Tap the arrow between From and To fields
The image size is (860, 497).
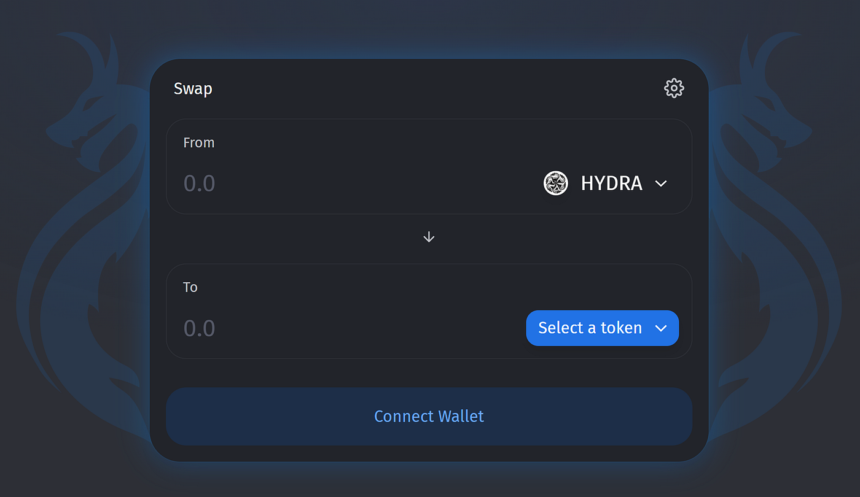coord(429,237)
